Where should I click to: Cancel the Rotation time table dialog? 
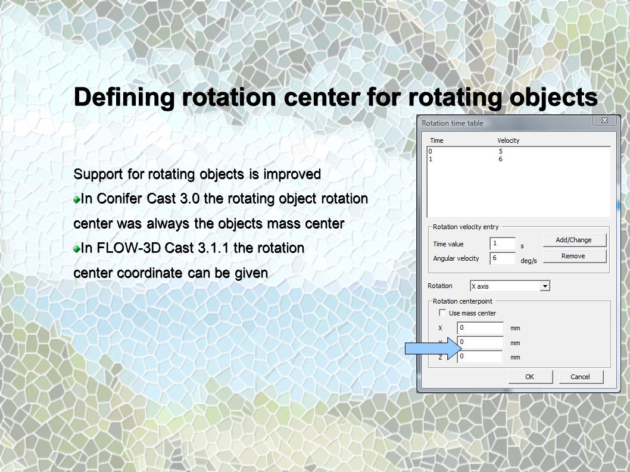tap(581, 377)
